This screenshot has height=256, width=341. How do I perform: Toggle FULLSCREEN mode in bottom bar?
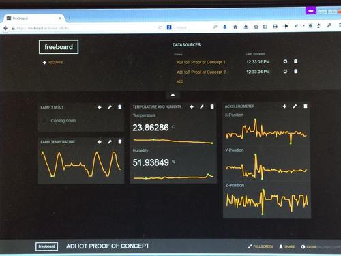coord(261,246)
